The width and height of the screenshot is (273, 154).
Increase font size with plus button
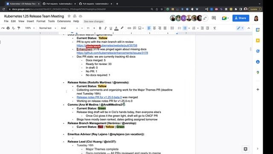pyautogui.click(x=94, y=28)
